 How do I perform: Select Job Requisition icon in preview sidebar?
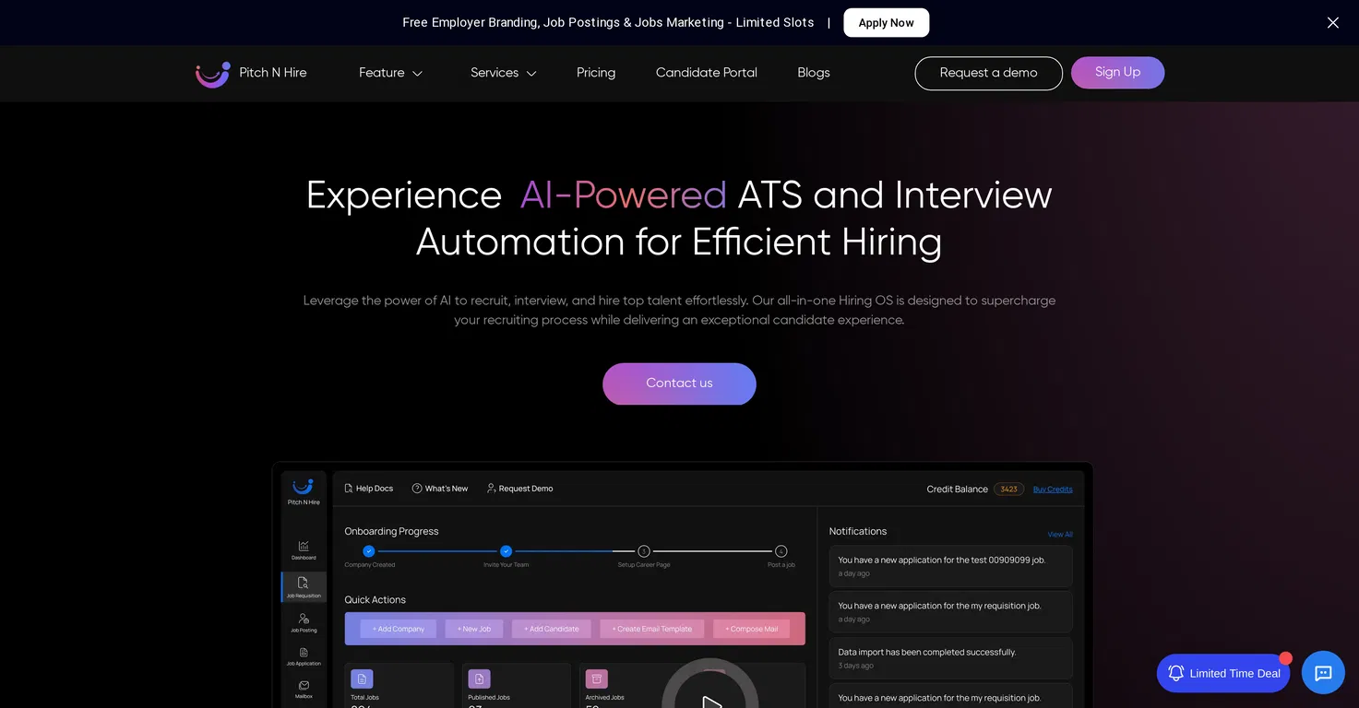click(x=304, y=583)
